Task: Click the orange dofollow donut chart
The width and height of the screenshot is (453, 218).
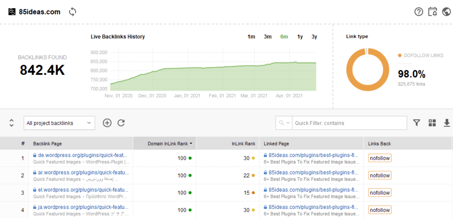Action: (368, 70)
